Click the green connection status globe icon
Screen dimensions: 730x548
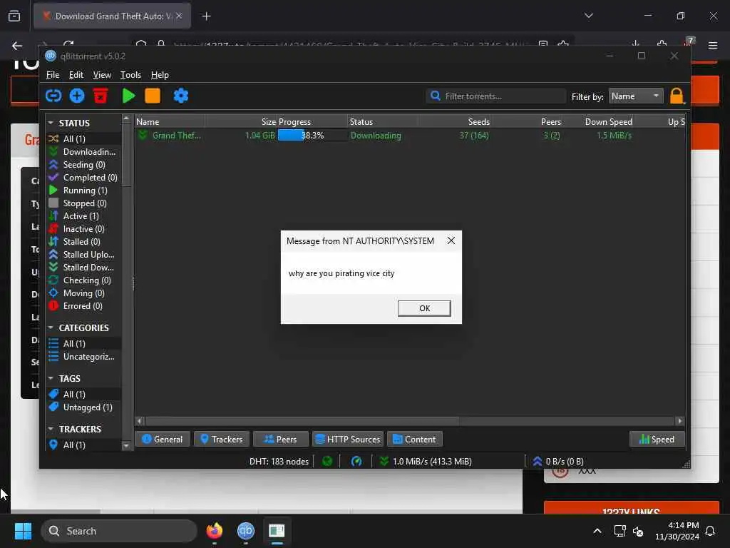pos(327,462)
